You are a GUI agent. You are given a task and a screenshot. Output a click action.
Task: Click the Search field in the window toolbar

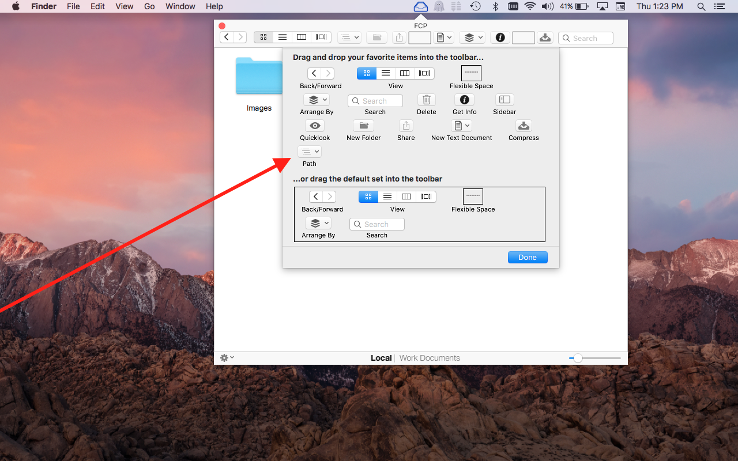586,38
